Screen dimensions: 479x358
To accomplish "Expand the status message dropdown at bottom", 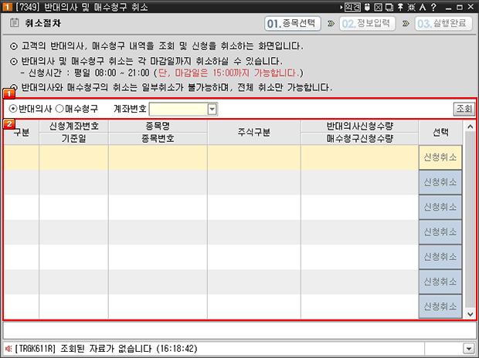I will 467,348.
